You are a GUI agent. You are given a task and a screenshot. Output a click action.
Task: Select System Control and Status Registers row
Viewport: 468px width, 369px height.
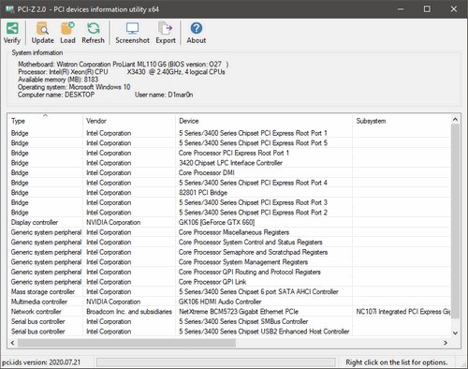(x=229, y=243)
